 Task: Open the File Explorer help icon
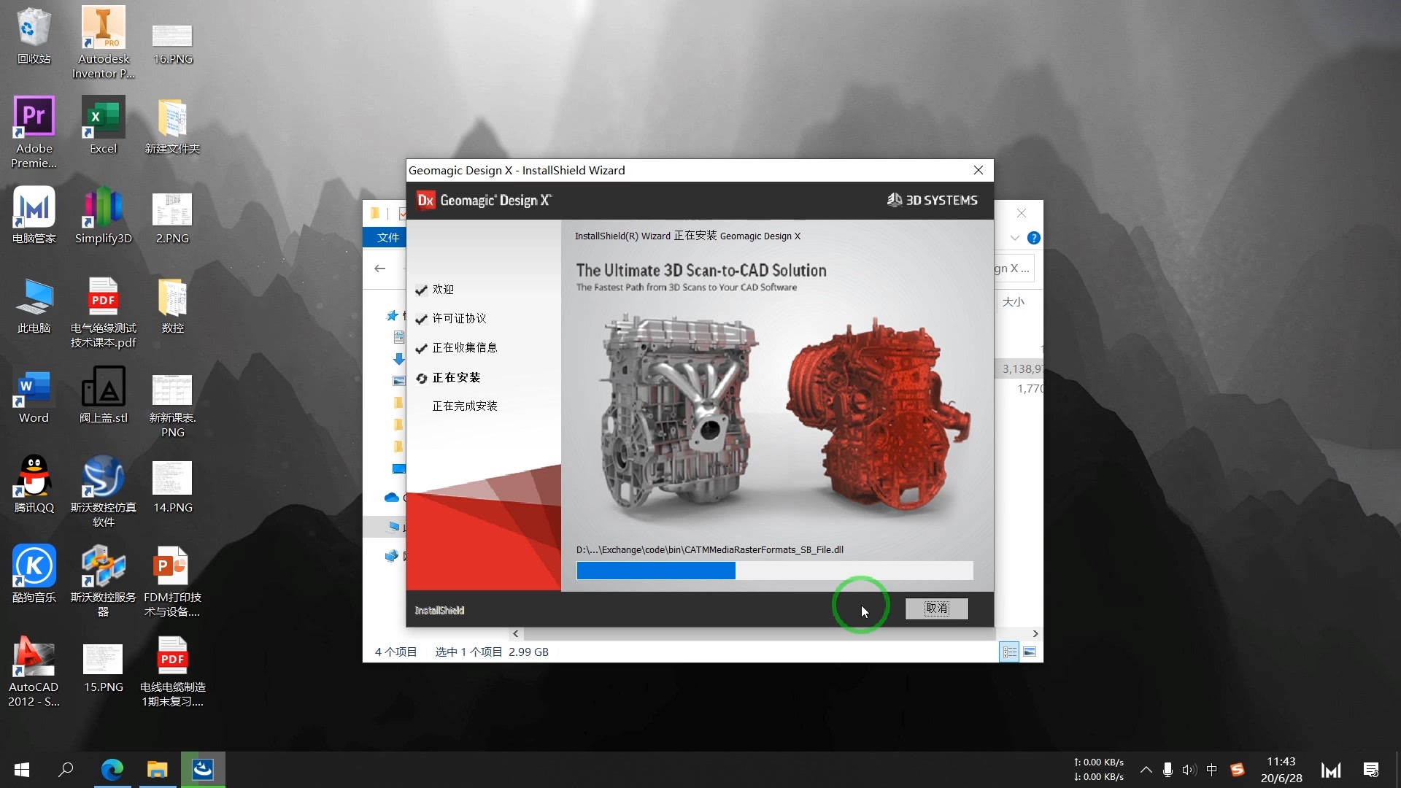[1033, 238]
